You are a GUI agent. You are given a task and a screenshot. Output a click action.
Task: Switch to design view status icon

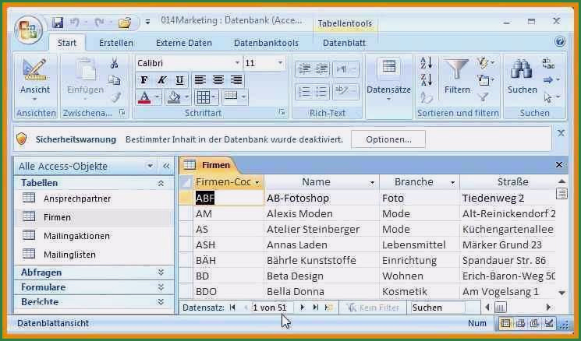550,324
